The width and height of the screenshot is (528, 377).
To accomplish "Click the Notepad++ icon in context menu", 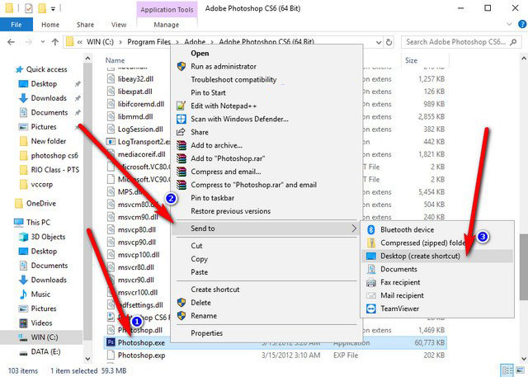I will 181,106.
